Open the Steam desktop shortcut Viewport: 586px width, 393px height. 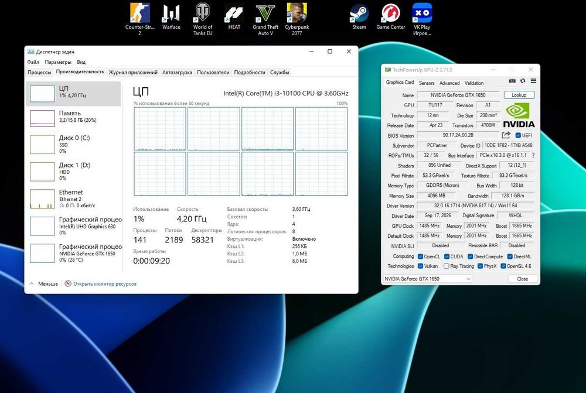(x=359, y=16)
